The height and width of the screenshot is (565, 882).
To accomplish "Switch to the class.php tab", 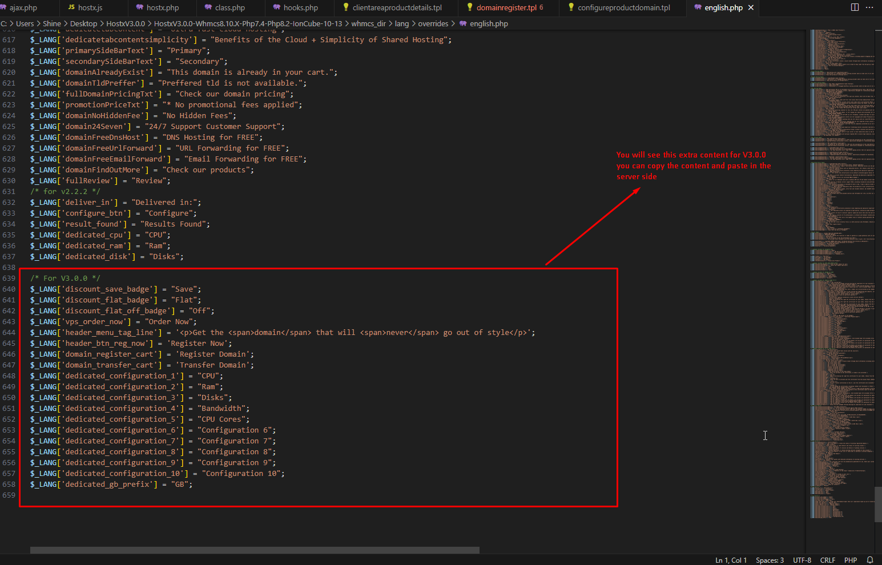I will (x=229, y=7).
